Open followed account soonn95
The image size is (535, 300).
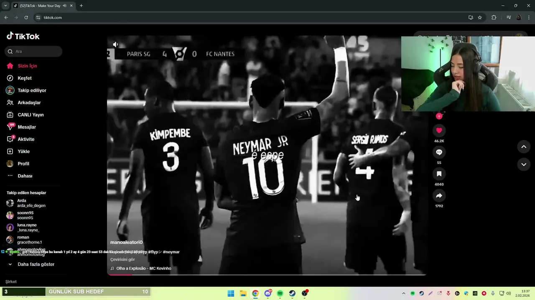click(21, 215)
